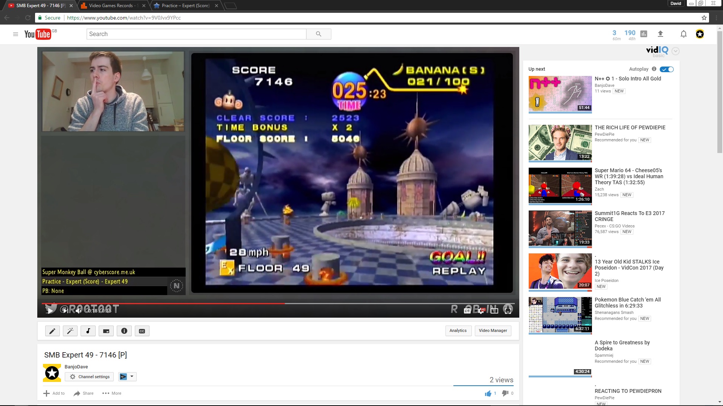Open the notifications bell
The height and width of the screenshot is (406, 723).
coord(683,34)
